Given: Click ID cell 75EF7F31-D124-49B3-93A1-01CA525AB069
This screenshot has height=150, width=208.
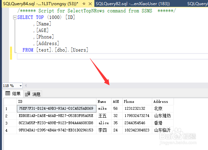Looking at the screenshot, I should point(56,109).
